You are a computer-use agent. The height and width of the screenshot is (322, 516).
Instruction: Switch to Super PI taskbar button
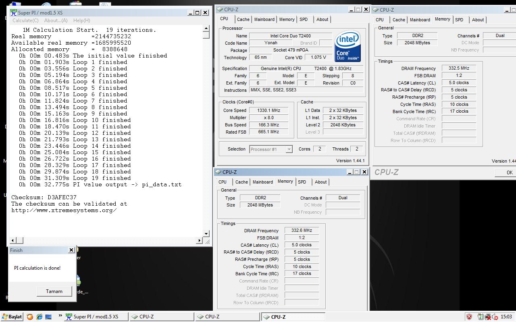click(96, 317)
